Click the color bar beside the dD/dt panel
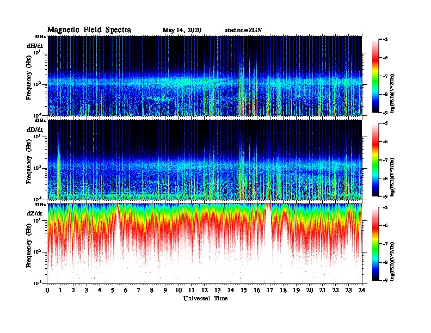This screenshot has height=333, width=431. click(x=375, y=159)
